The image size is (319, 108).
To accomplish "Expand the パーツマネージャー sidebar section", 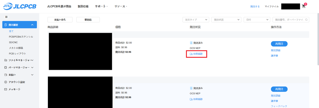I will [x=32, y=67].
